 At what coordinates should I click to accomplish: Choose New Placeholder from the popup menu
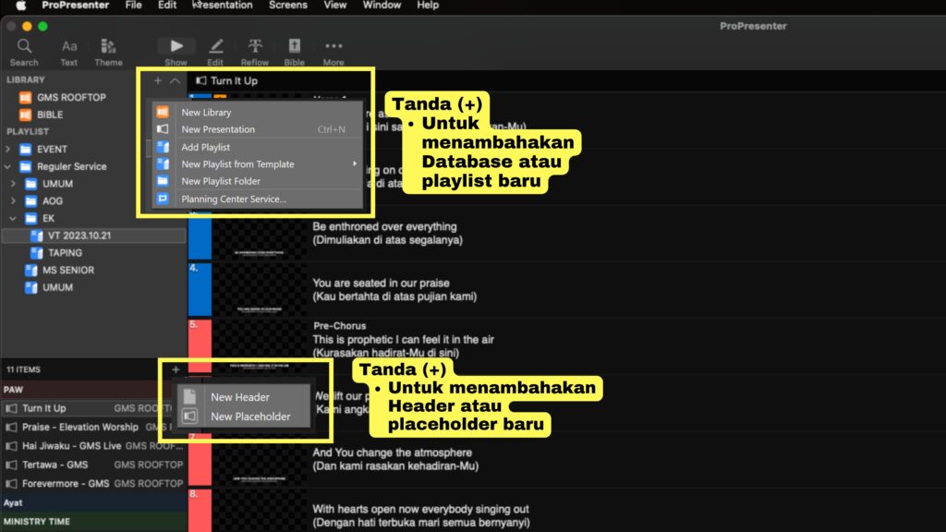point(244,417)
